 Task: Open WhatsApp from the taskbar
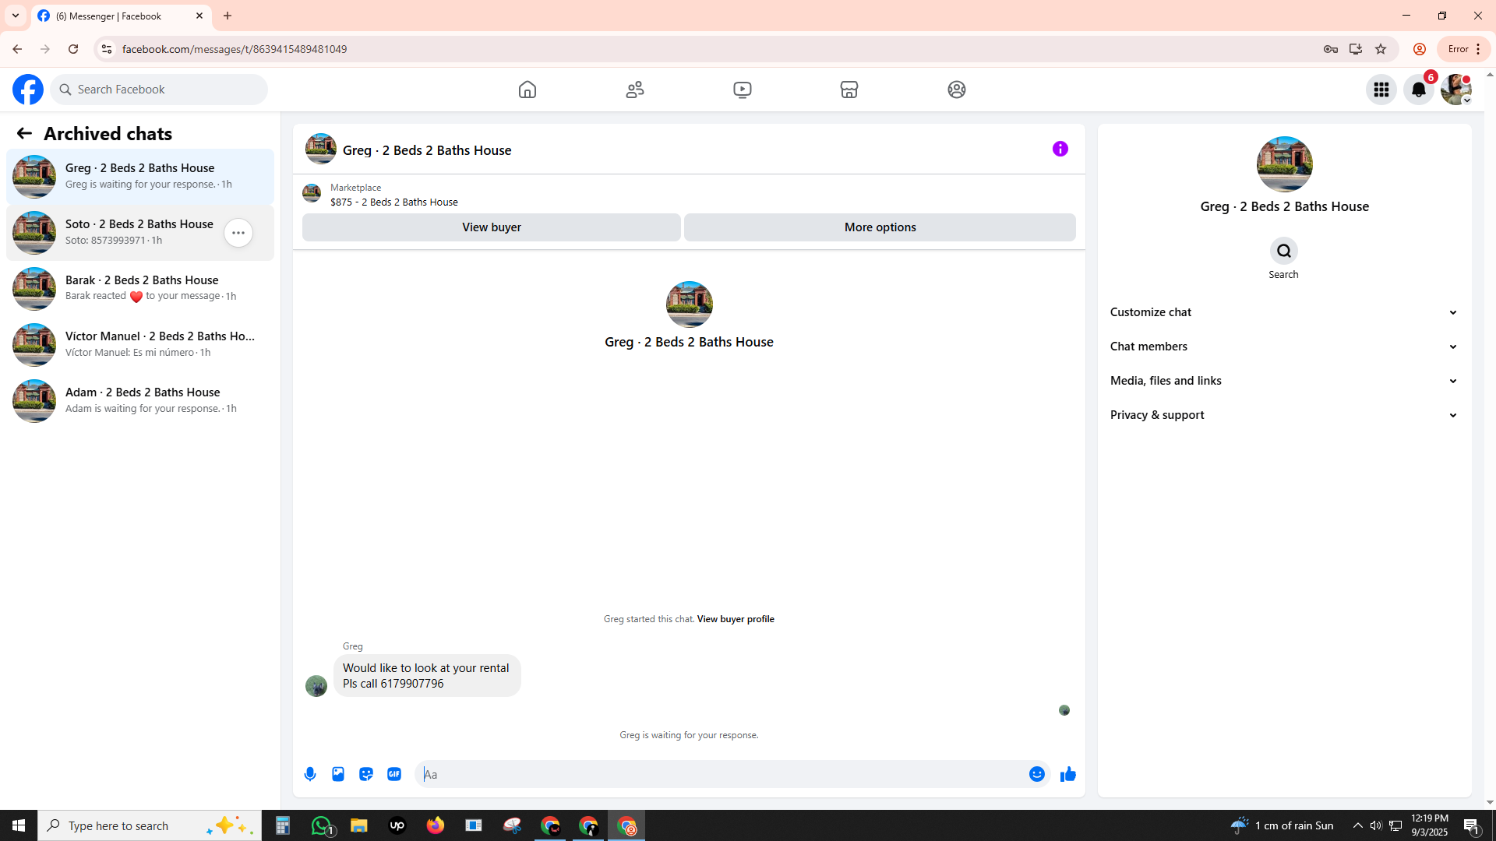[x=321, y=825]
